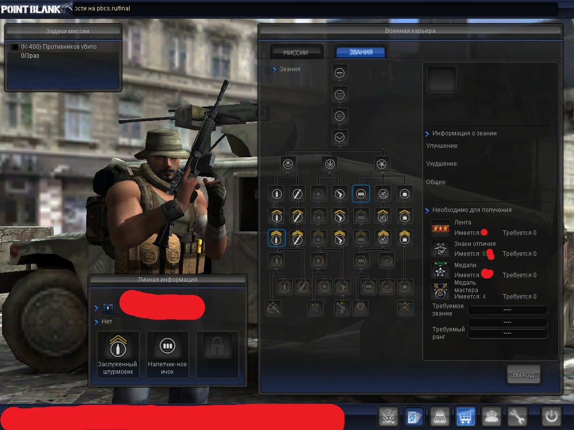This screenshot has height=430, width=574.
Task: Expand the Звания section arrow
Action: pyautogui.click(x=275, y=70)
